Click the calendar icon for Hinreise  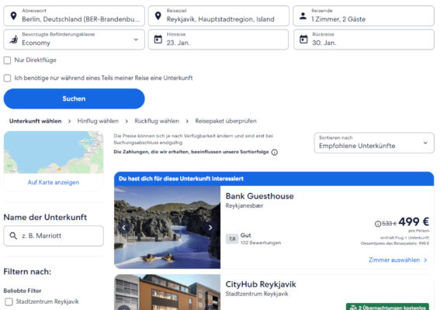point(158,40)
